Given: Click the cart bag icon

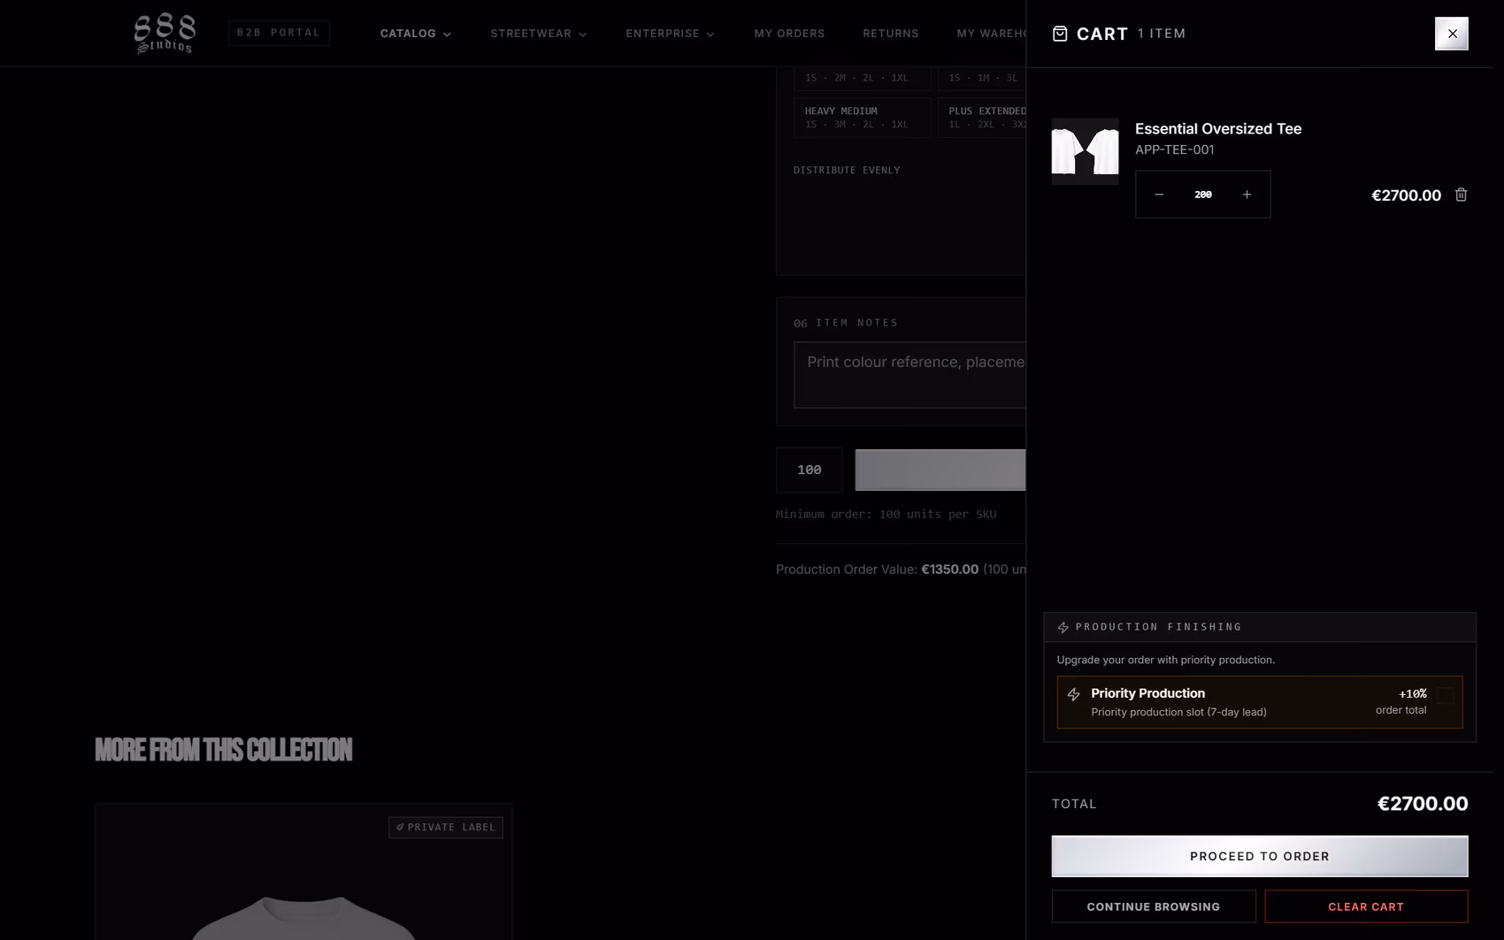Looking at the screenshot, I should tap(1060, 34).
